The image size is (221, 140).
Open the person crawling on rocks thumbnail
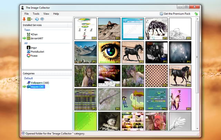point(109,29)
